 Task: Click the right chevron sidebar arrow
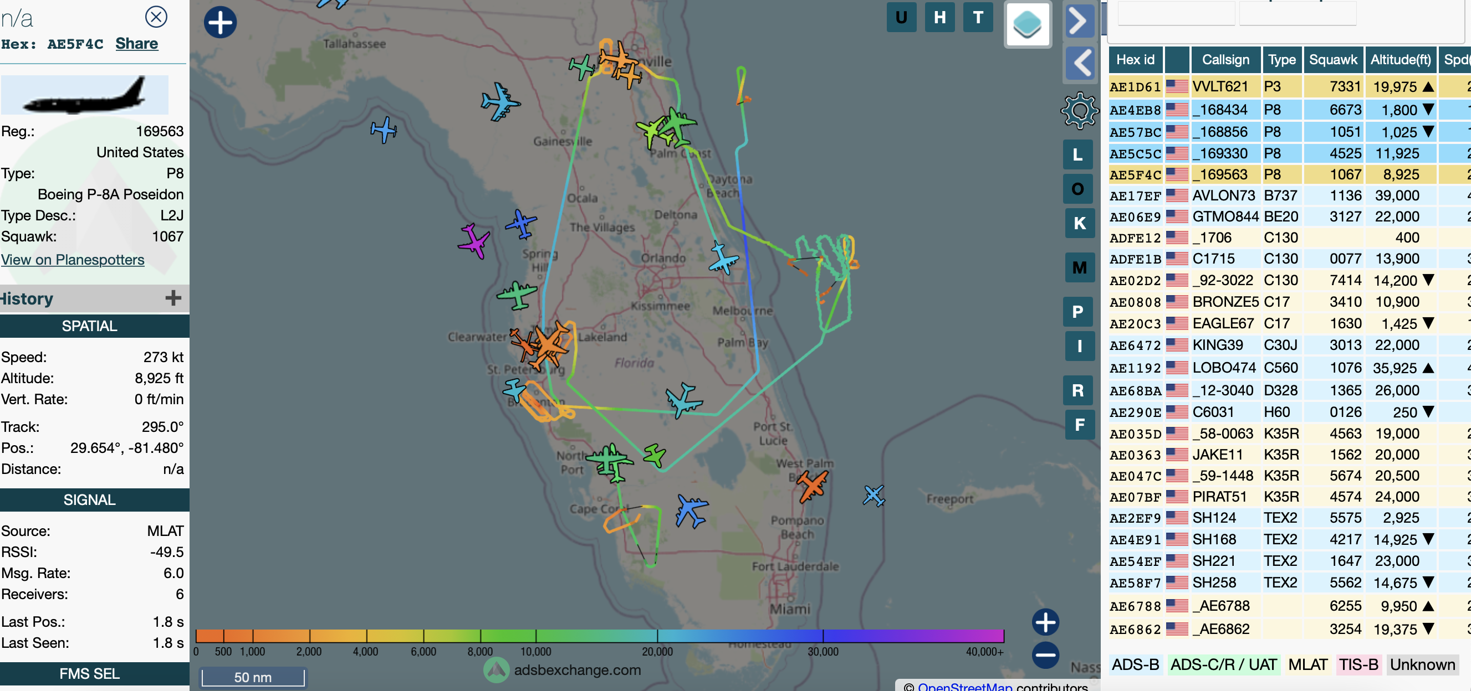(x=1079, y=22)
